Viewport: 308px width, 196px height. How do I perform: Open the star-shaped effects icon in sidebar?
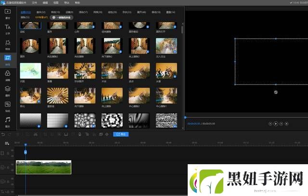pos(8,42)
